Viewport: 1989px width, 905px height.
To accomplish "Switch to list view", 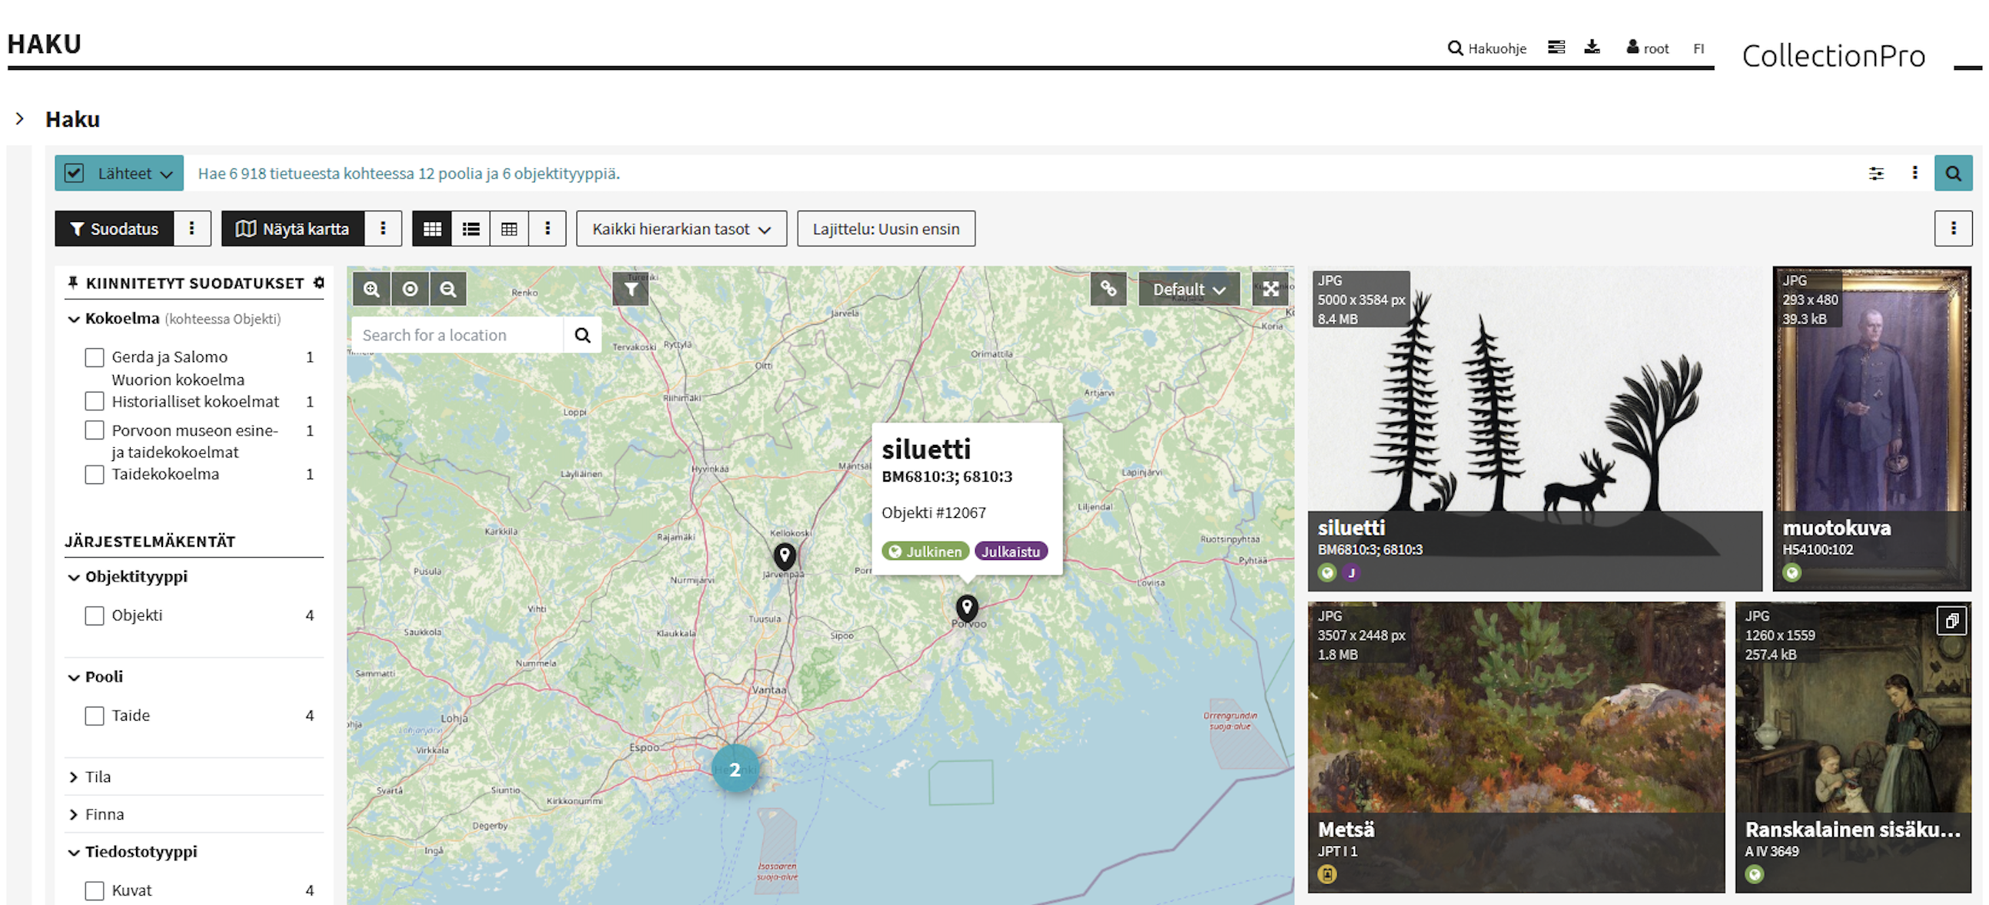I will coord(471,228).
